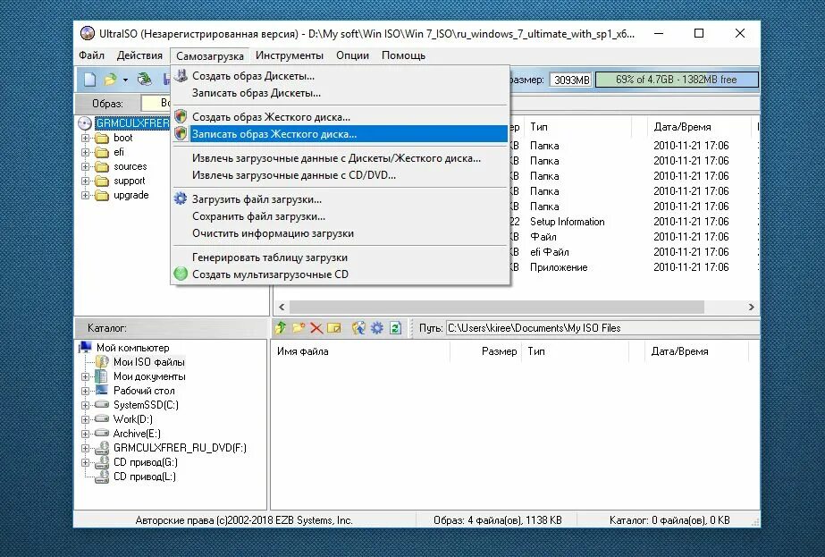Click the green Refresh icon in catalog toolbar

[x=395, y=328]
